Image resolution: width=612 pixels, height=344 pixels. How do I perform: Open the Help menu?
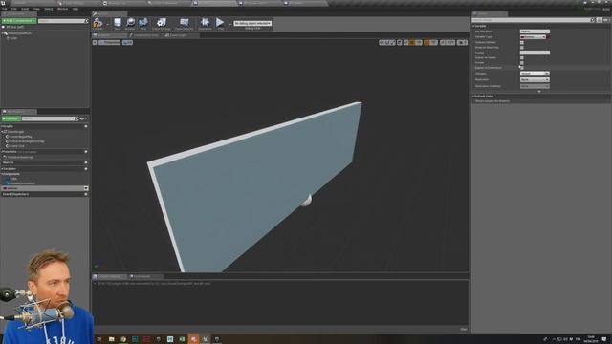click(x=76, y=9)
